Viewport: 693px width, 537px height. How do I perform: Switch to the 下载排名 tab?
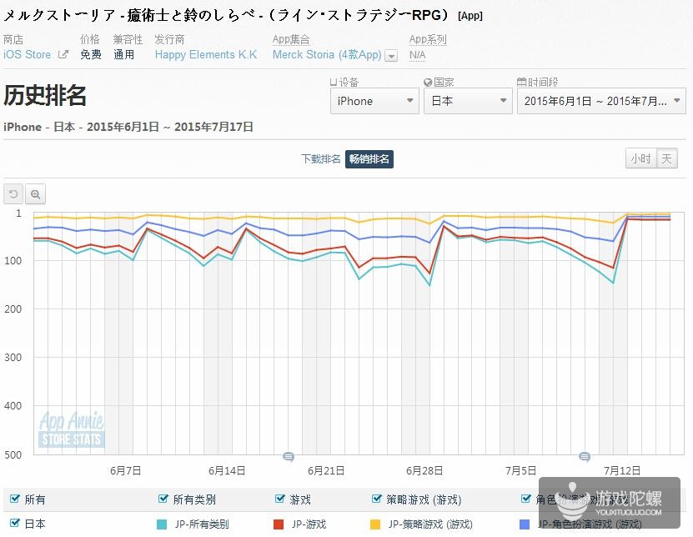(x=320, y=158)
